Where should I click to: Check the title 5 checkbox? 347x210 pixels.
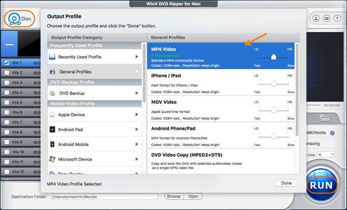[7, 103]
